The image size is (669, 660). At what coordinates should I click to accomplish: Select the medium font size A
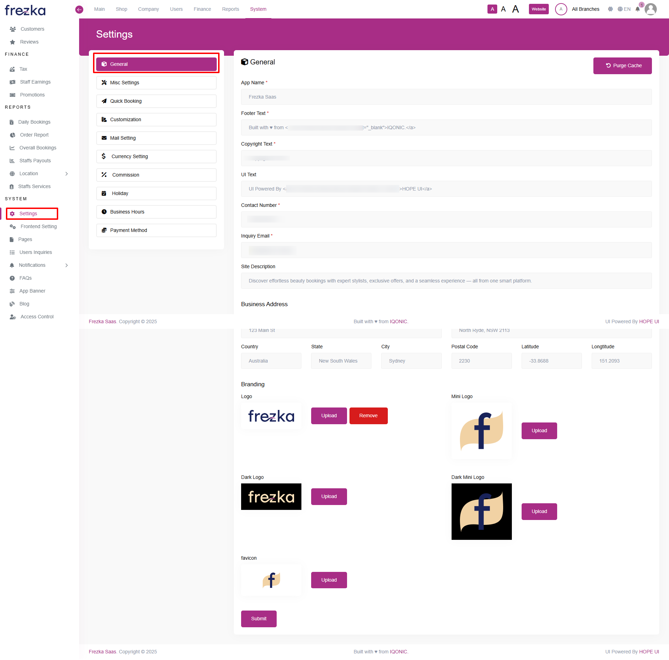[503, 9]
